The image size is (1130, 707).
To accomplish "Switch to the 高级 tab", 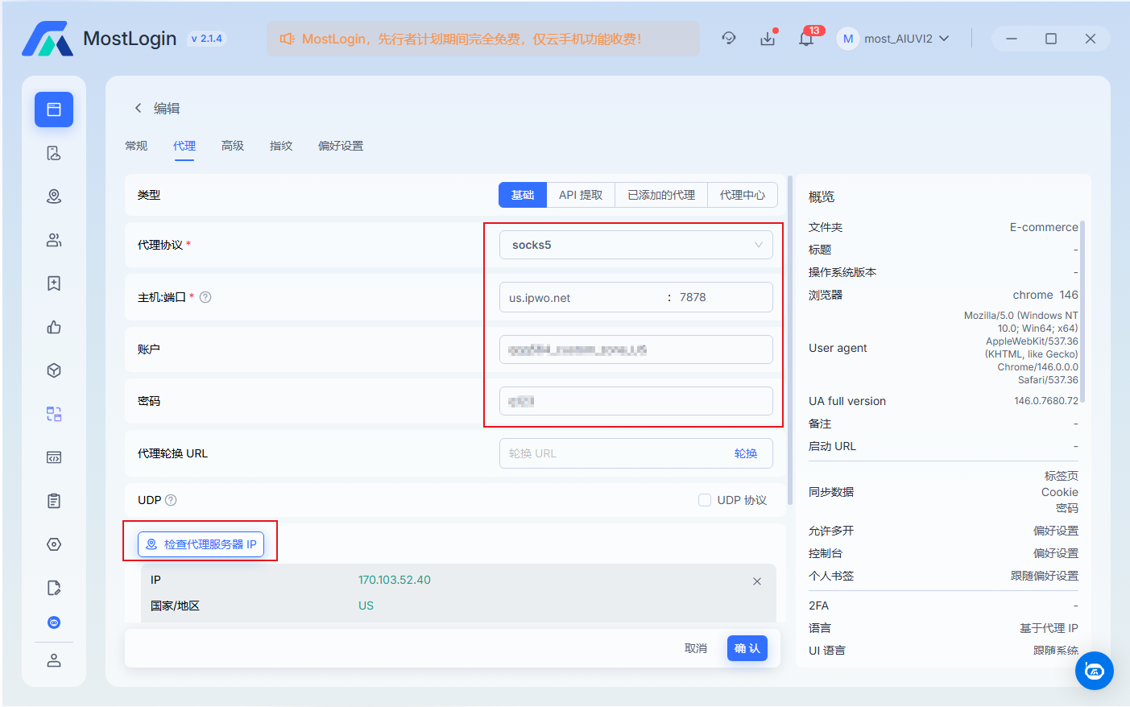I will [233, 146].
